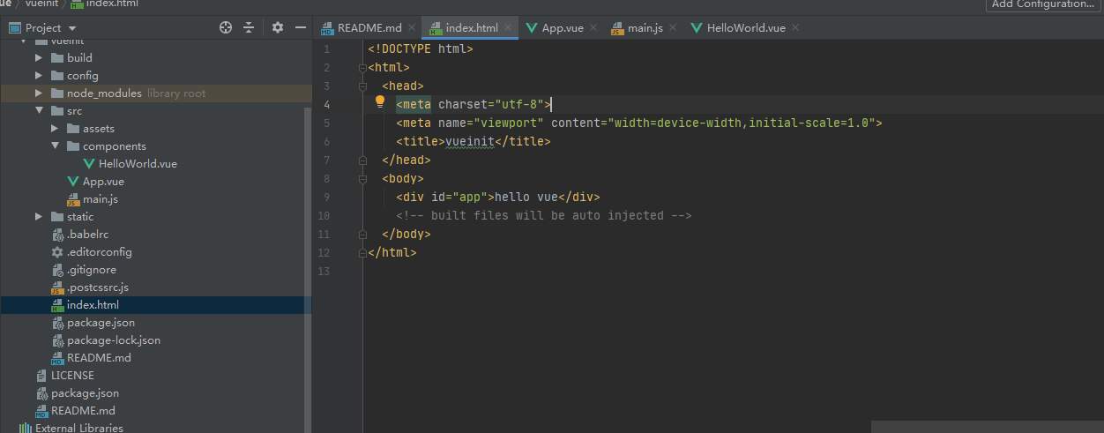The width and height of the screenshot is (1104, 433).
Task: Click the vueinit title text in editor
Action: click(x=470, y=142)
